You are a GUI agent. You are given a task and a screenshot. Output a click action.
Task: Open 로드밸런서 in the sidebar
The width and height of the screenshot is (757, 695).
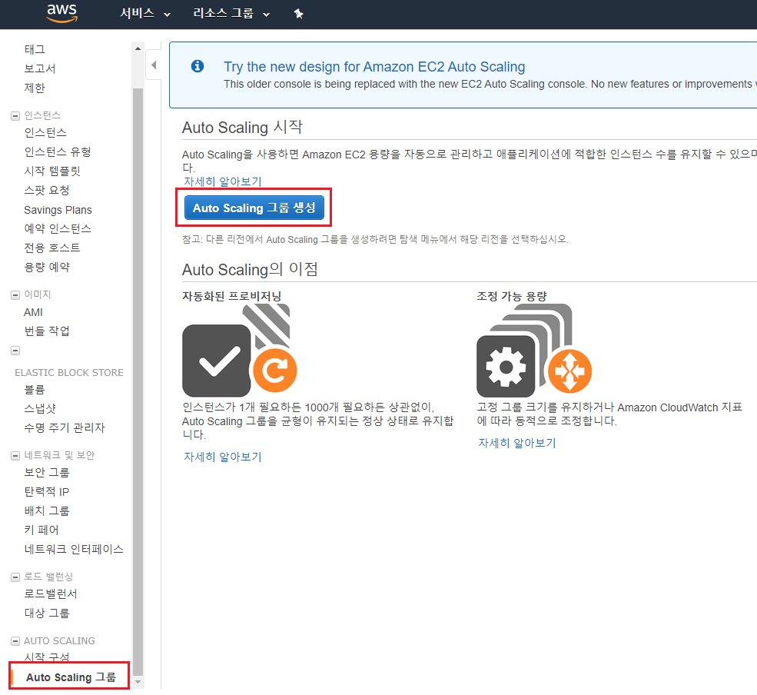[51, 594]
